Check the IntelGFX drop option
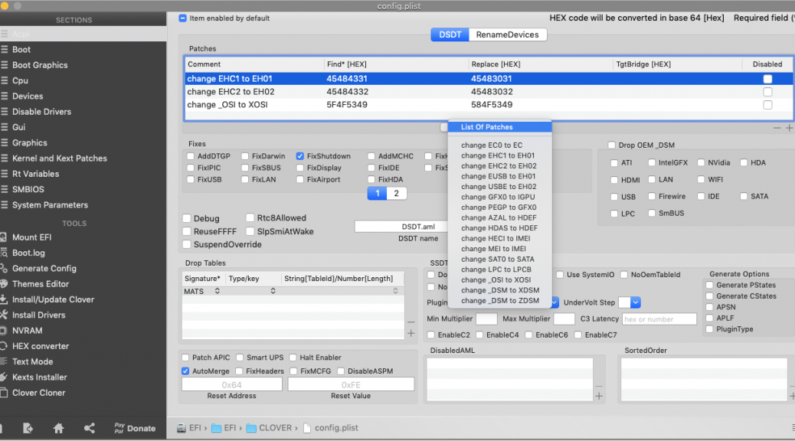Viewport: 795px width, 441px height. 652,163
